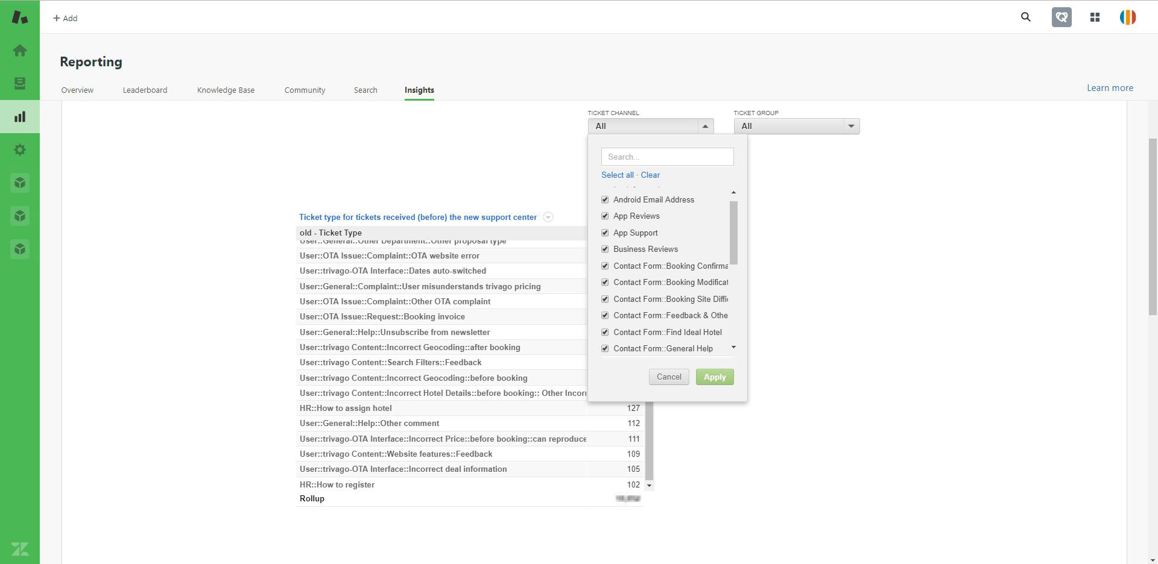Click the Apply button

click(x=714, y=377)
